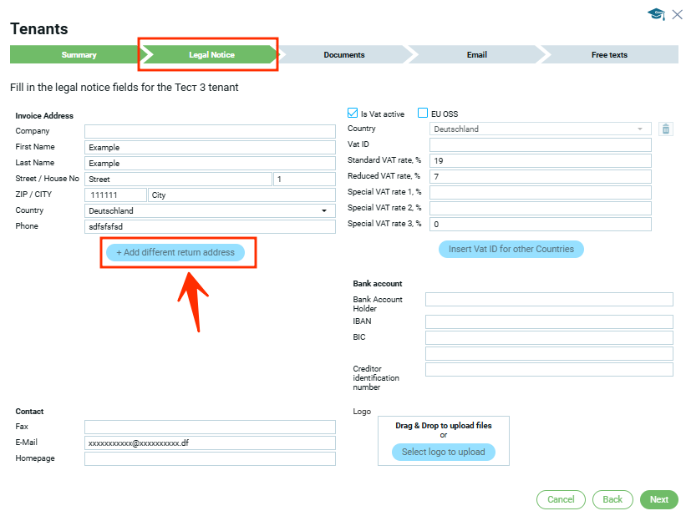This screenshot has width=686, height=516.
Task: Click the trash icon beside VAT country
Action: click(x=665, y=129)
